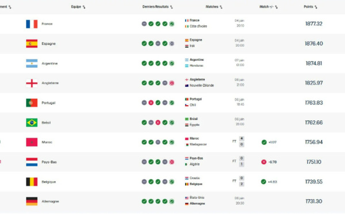Click the Allemagne team name
This screenshot has height=214, width=345.
point(50,201)
